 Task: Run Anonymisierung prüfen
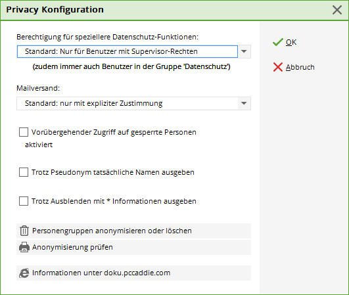134,248
